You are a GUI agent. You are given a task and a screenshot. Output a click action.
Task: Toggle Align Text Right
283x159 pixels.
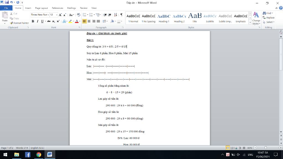click(x=94, y=21)
